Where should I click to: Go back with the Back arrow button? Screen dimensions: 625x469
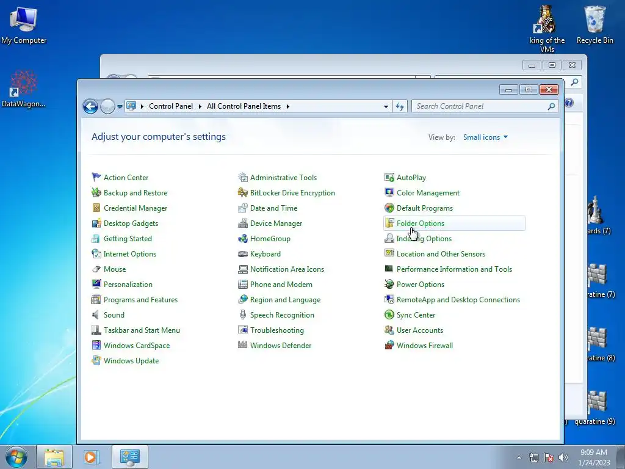[x=90, y=106]
